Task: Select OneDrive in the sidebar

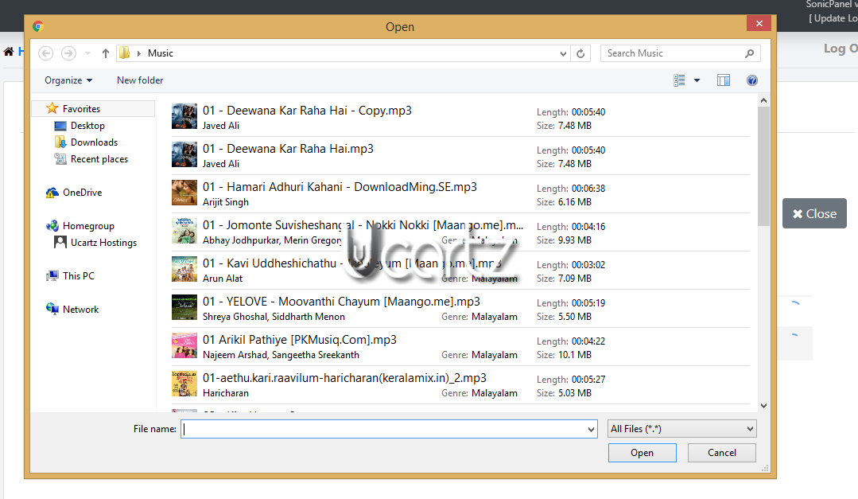Action: [x=82, y=193]
